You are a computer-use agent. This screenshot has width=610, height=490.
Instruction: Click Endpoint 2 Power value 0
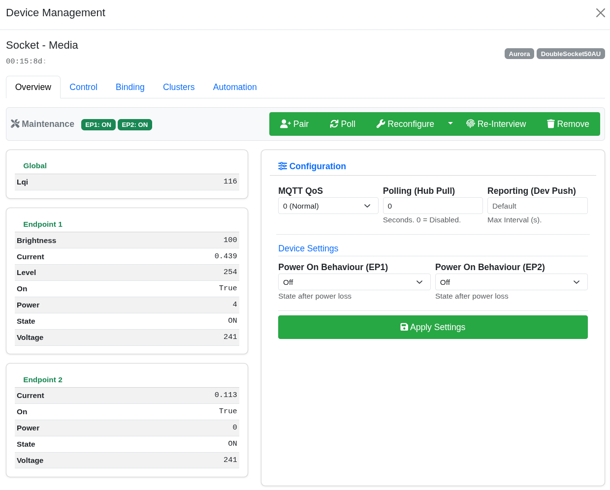coord(235,428)
